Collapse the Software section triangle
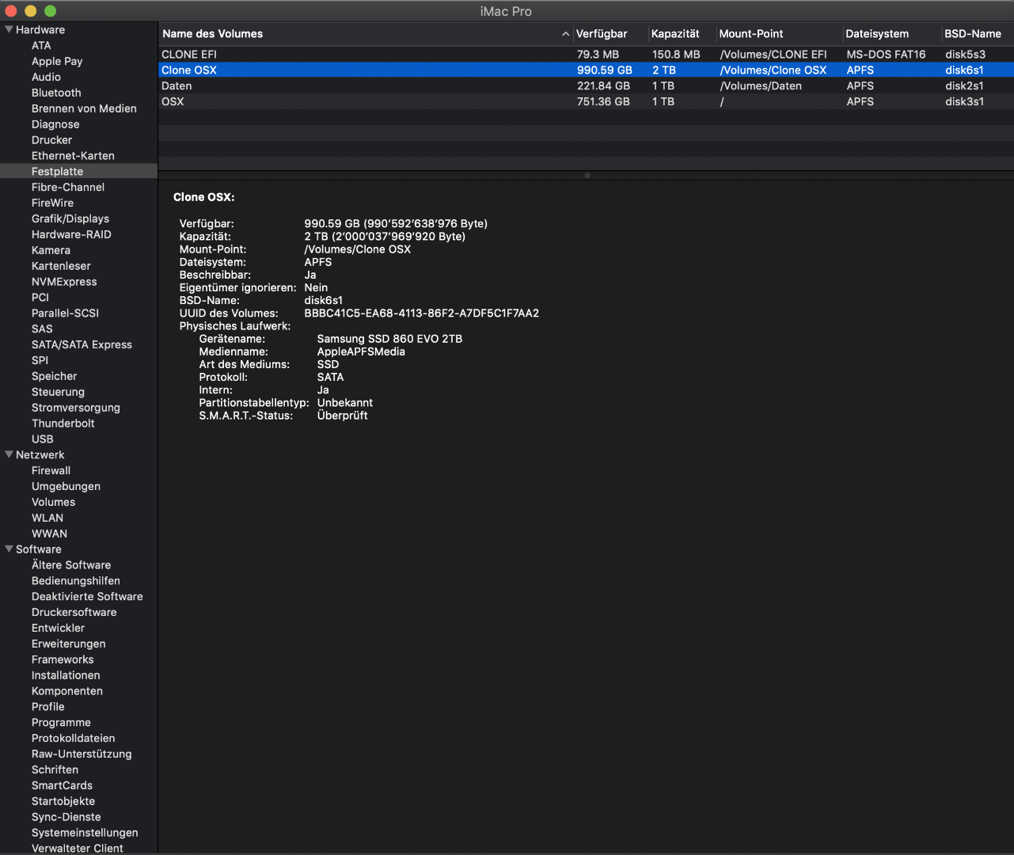 pos(9,549)
